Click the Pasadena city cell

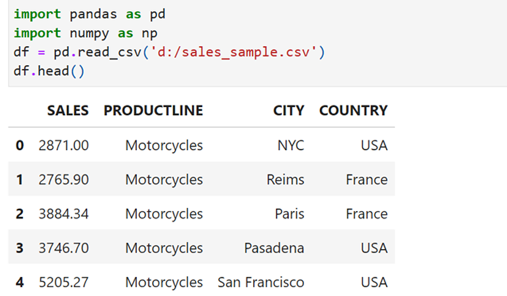(274, 248)
